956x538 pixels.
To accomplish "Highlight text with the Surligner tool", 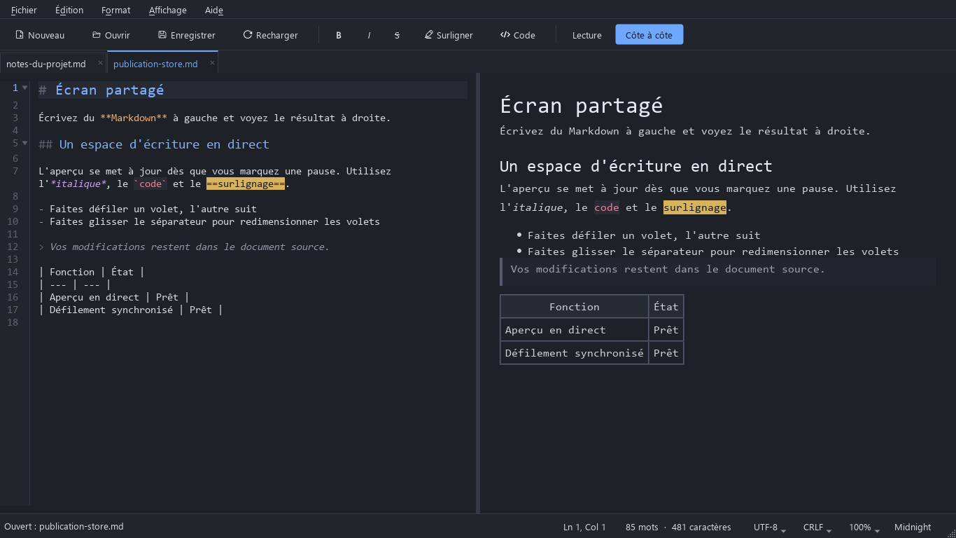I will pos(449,35).
